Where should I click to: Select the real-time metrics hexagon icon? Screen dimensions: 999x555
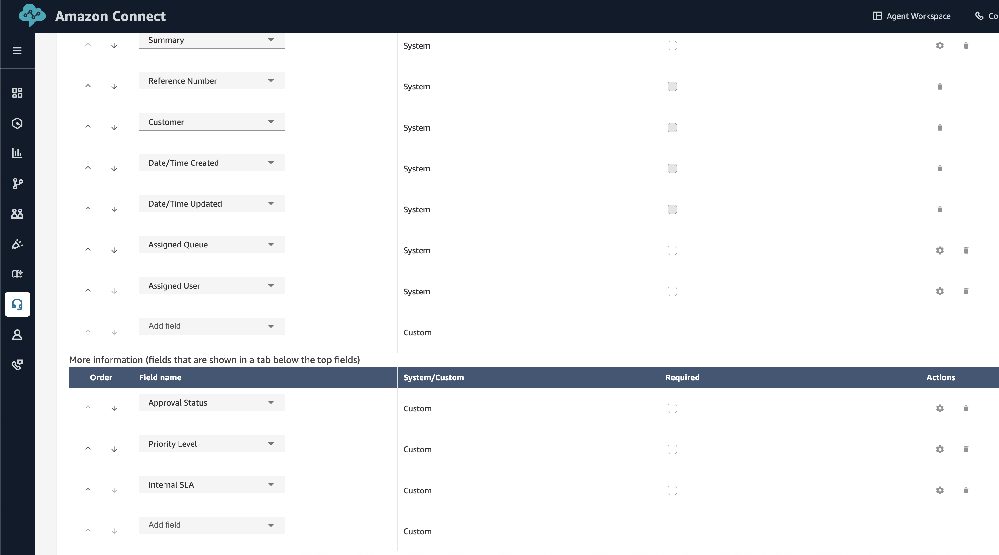pyautogui.click(x=18, y=123)
